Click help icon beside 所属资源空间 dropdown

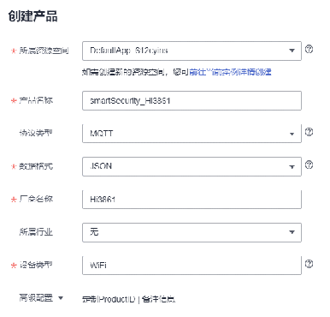(x=309, y=50)
